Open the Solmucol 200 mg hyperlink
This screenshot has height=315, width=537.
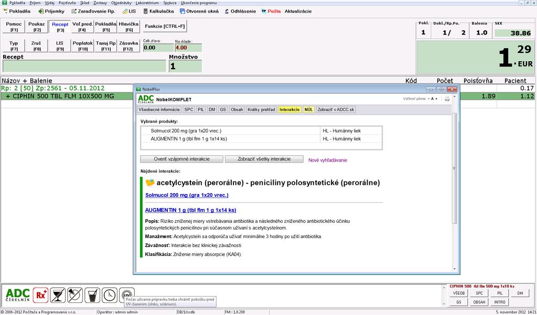pyautogui.click(x=187, y=195)
